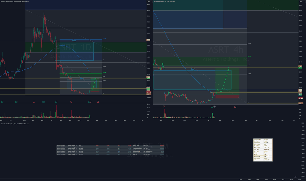The image size is (306, 181).
Task: Click the James L Tyree row in insider table
Action: [110, 145]
